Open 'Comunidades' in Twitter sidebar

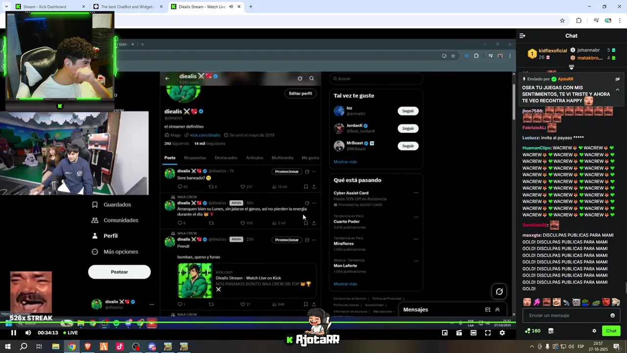tap(116, 220)
